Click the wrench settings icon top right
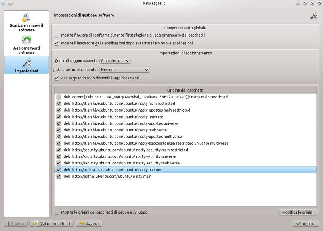This screenshot has width=323, height=231. click(x=313, y=16)
